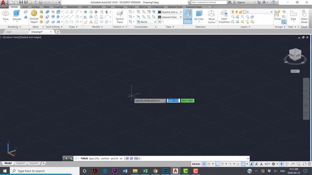Click the Line tool in Draw panel
The width and height of the screenshot is (312, 175).
click(72, 17)
